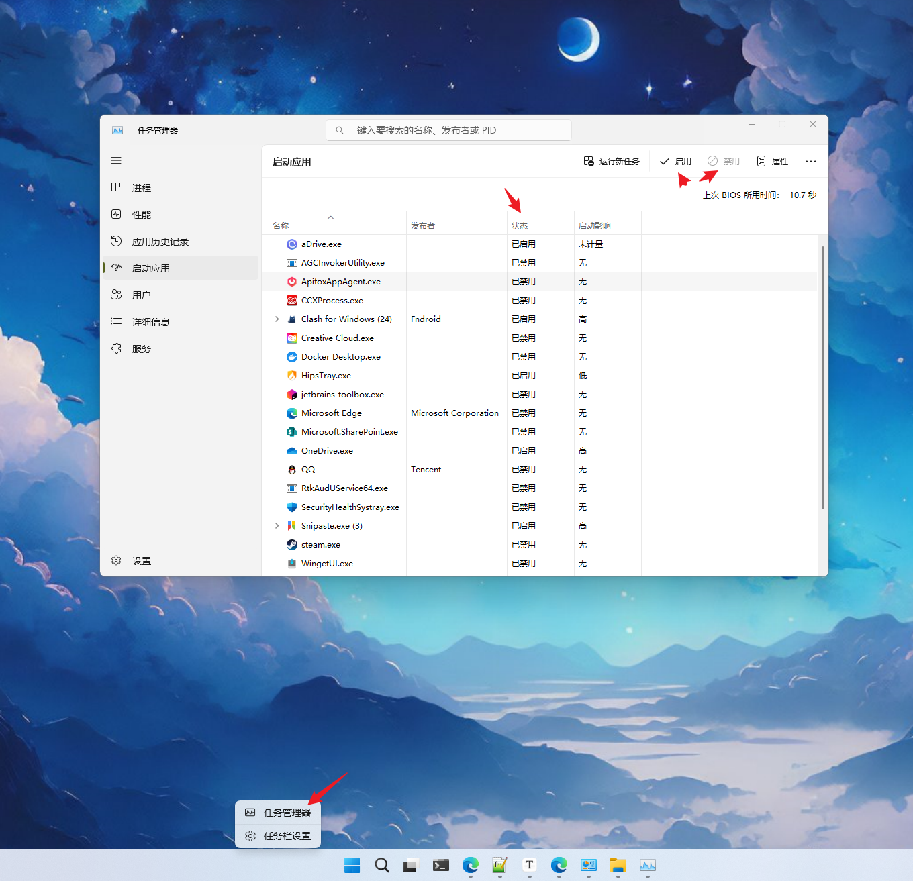913x881 pixels.
Task: Sort by the 名称 column header
Action: (x=281, y=226)
